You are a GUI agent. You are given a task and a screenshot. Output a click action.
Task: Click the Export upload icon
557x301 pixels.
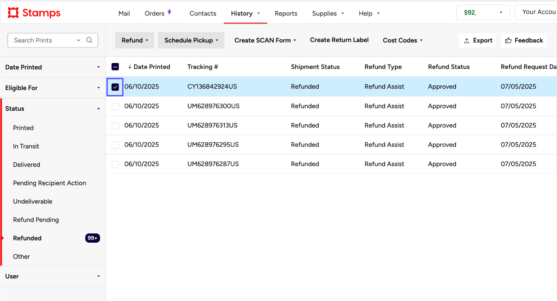[x=467, y=41]
